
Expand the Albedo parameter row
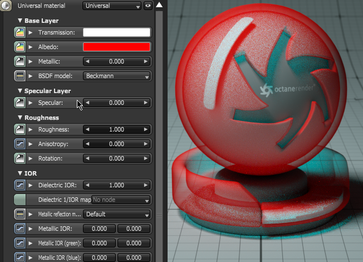tap(31, 47)
